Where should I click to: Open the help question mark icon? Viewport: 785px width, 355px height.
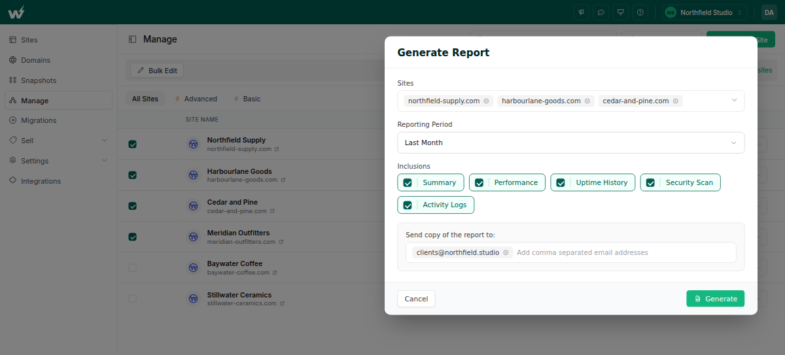tap(640, 12)
